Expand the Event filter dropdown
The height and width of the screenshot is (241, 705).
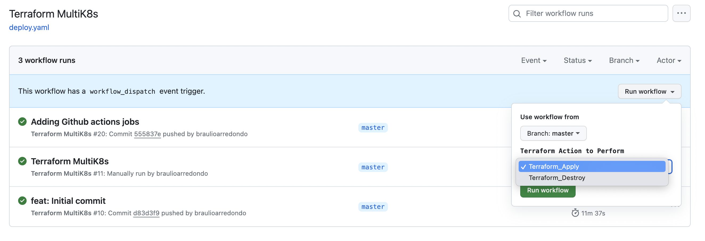point(534,60)
